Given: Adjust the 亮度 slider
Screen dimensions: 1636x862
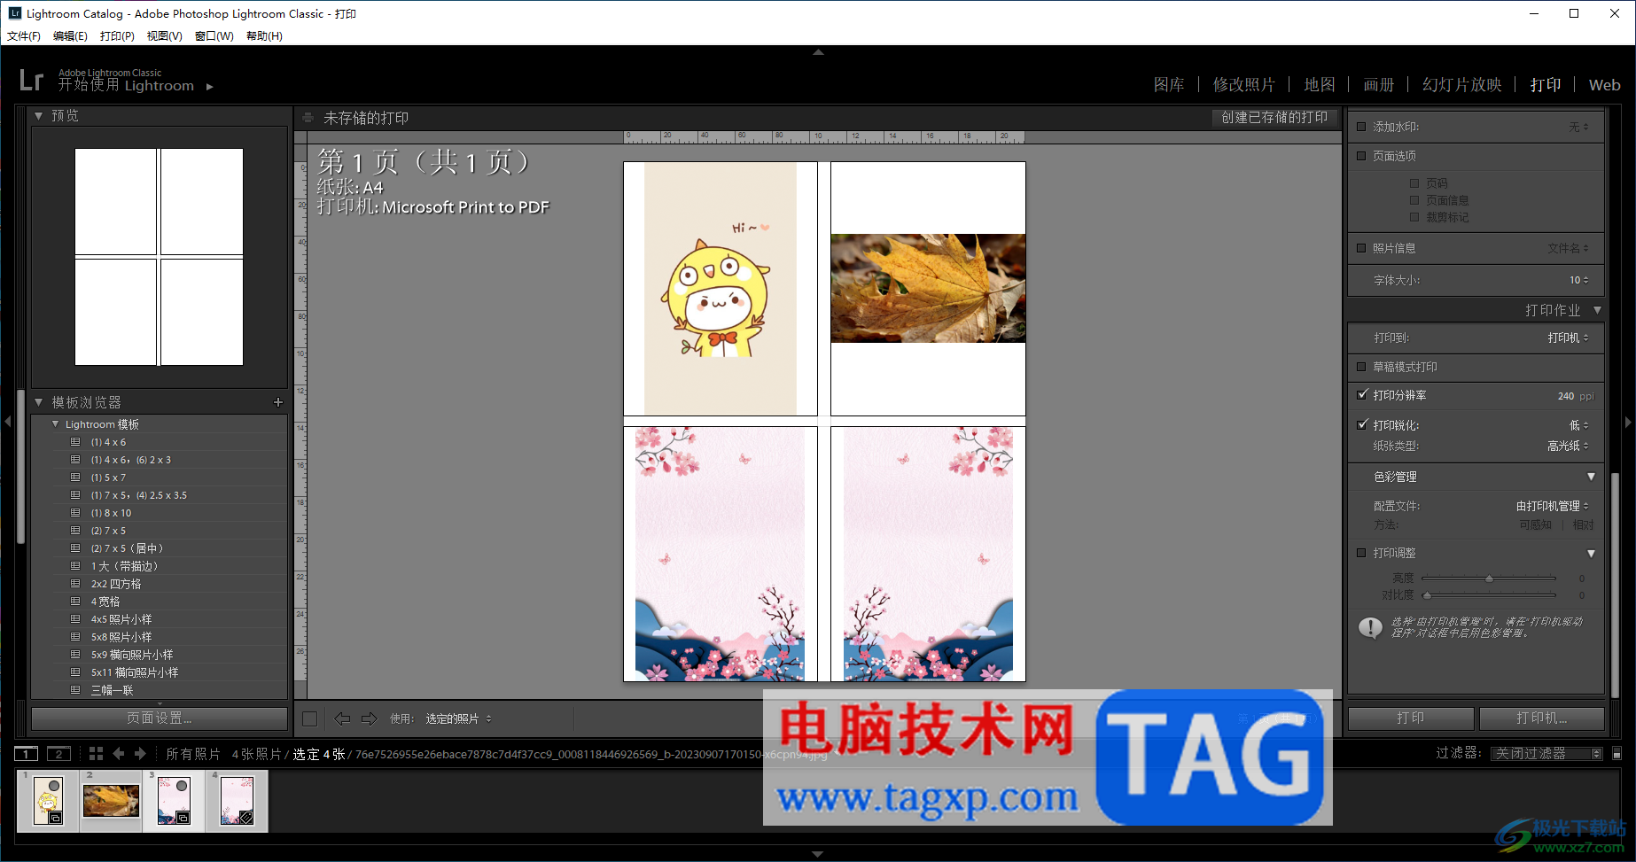Looking at the screenshot, I should tap(1489, 579).
